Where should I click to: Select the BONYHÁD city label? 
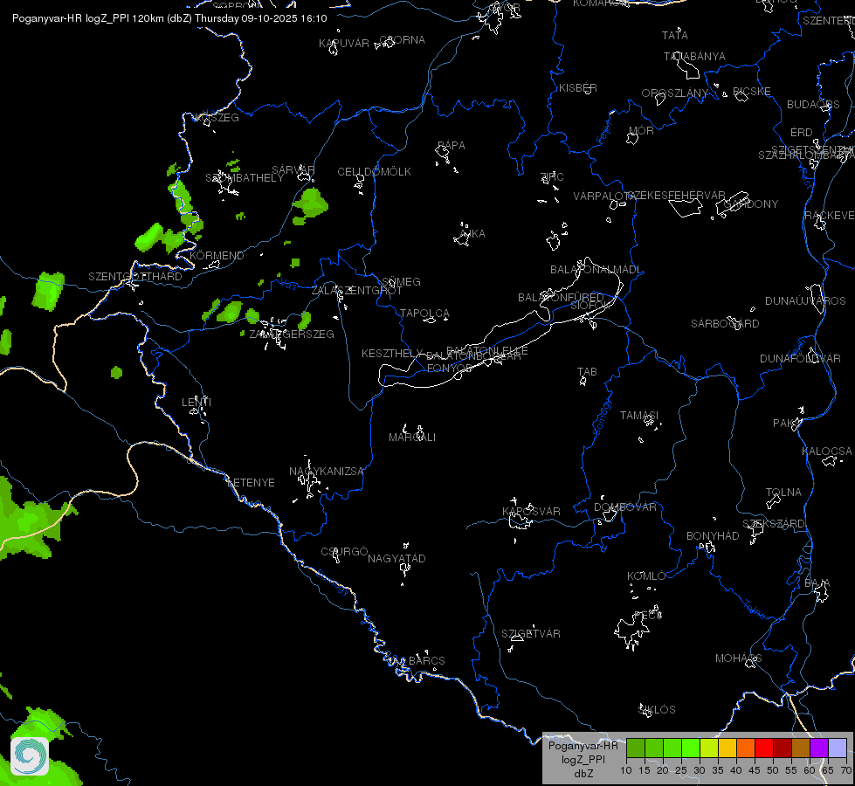(x=713, y=536)
